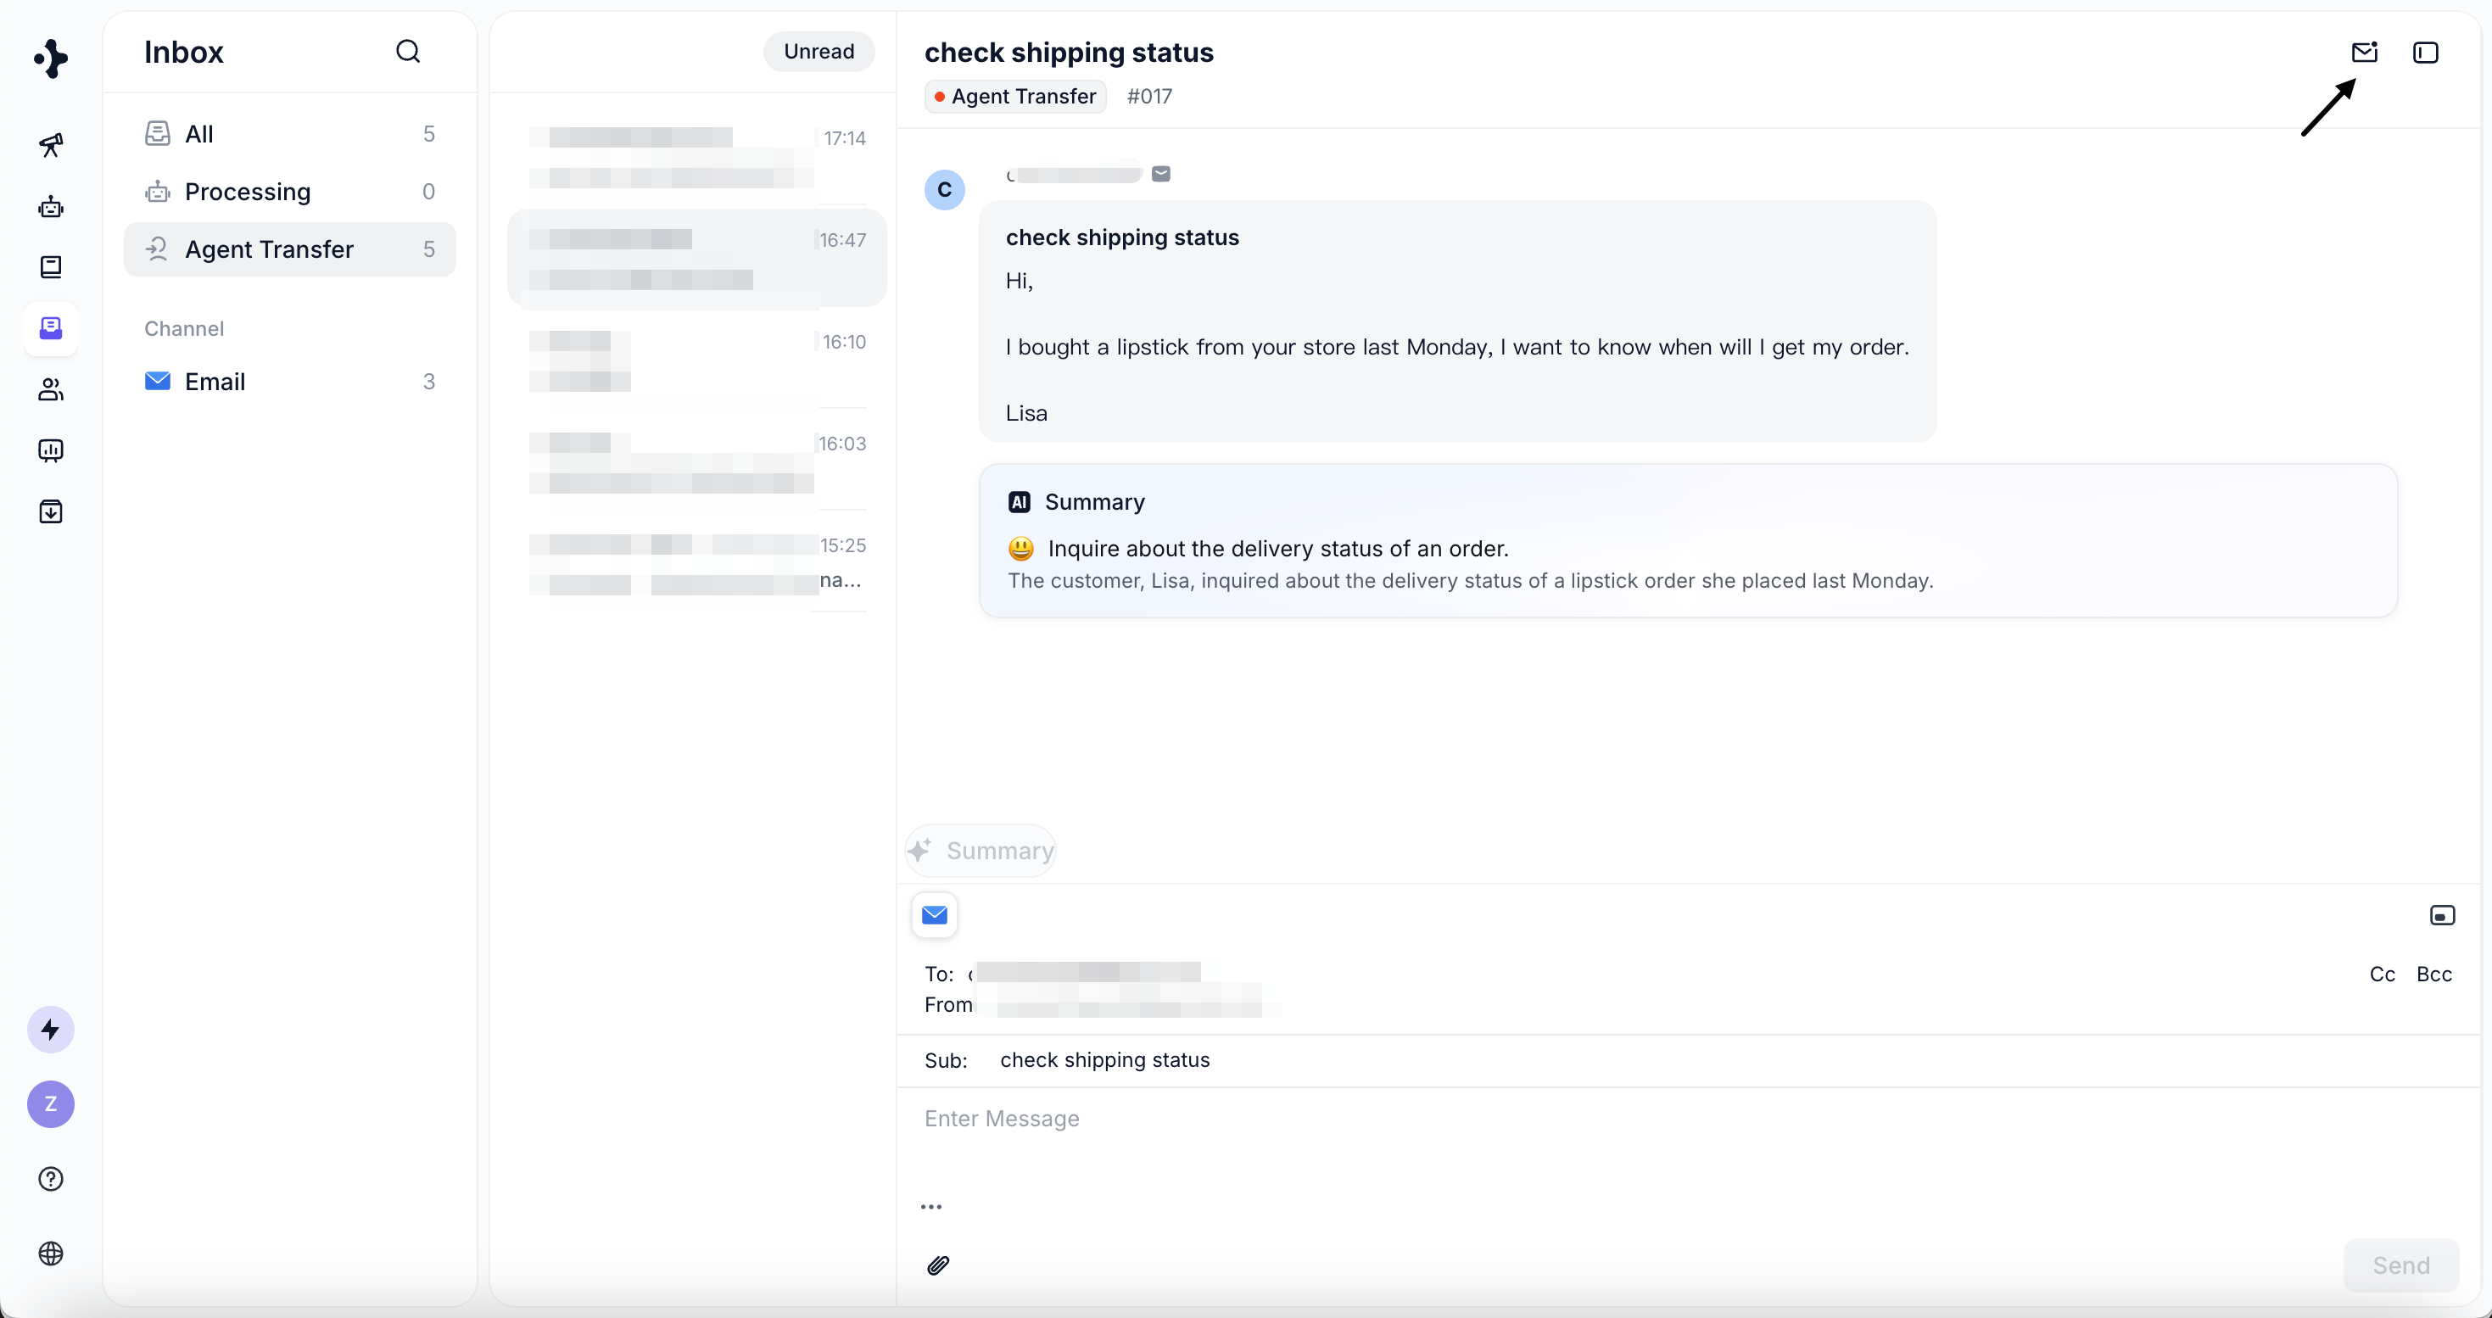Toggle the side panel icon in header

point(2425,53)
